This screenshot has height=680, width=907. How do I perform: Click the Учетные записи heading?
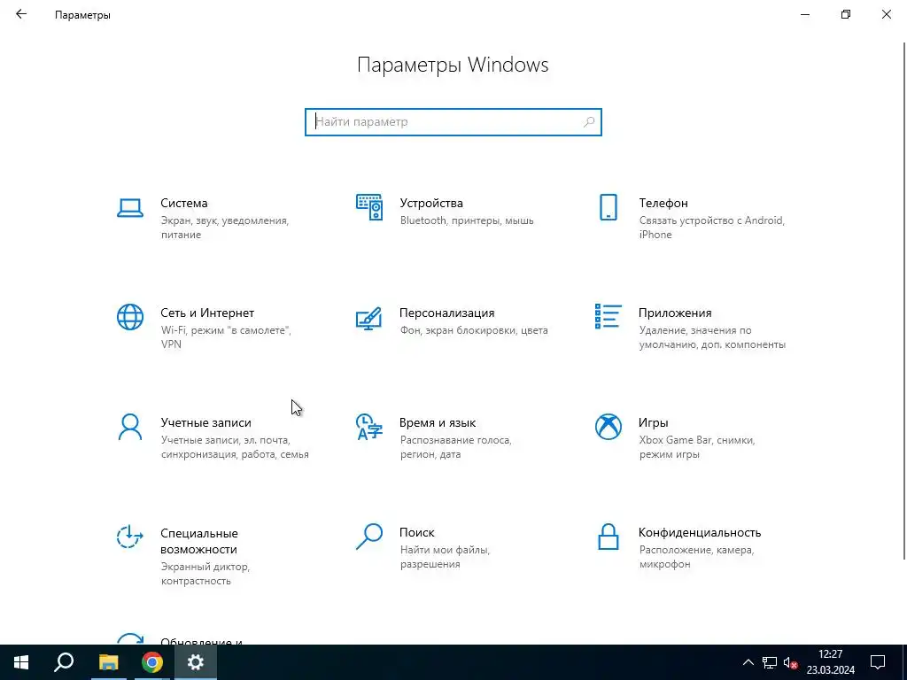pyautogui.click(x=205, y=422)
